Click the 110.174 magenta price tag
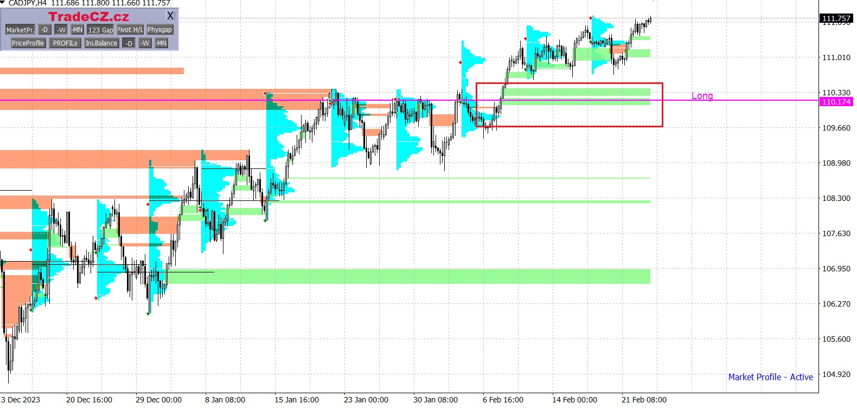 click(x=836, y=102)
